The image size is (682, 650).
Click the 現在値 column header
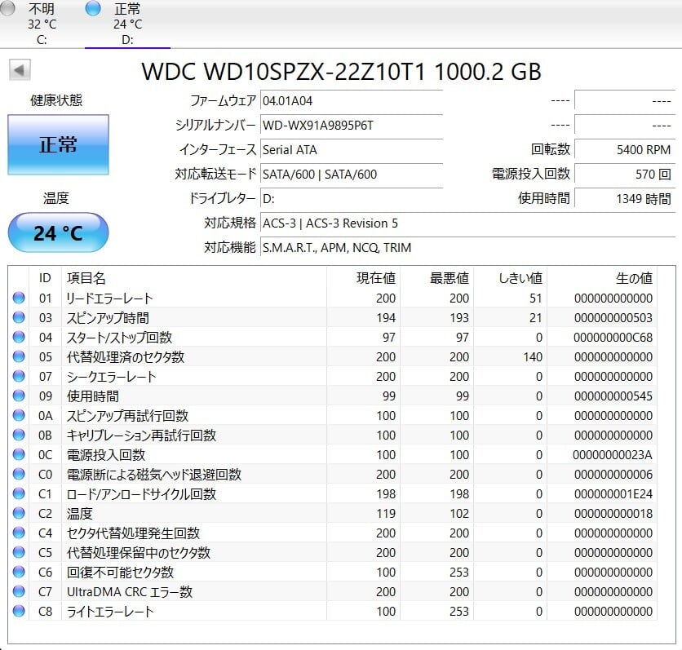[376, 278]
